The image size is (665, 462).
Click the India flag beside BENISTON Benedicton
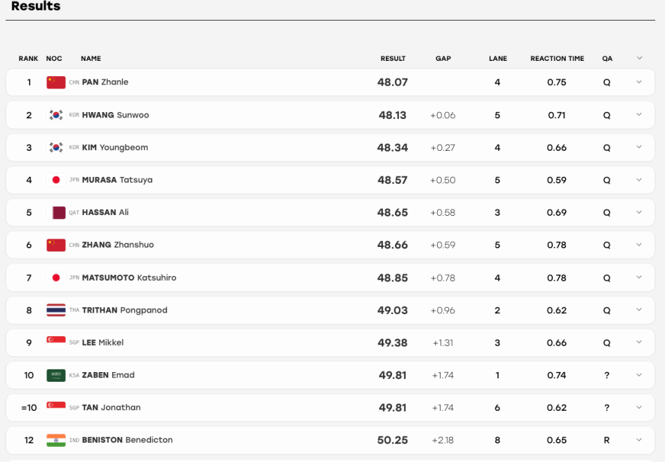point(56,440)
